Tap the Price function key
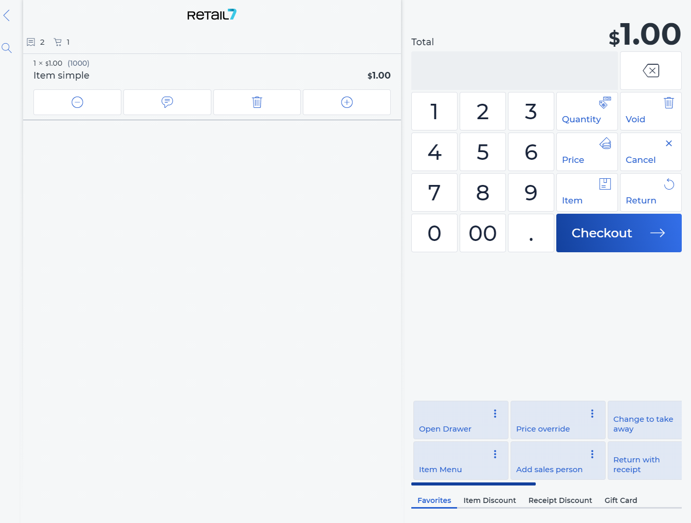The image size is (691, 523). click(587, 152)
